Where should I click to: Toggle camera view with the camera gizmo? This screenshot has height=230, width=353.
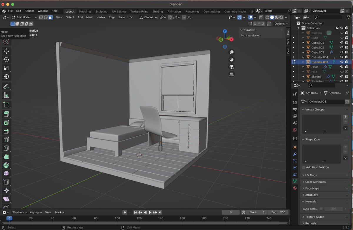pyautogui.click(x=232, y=67)
